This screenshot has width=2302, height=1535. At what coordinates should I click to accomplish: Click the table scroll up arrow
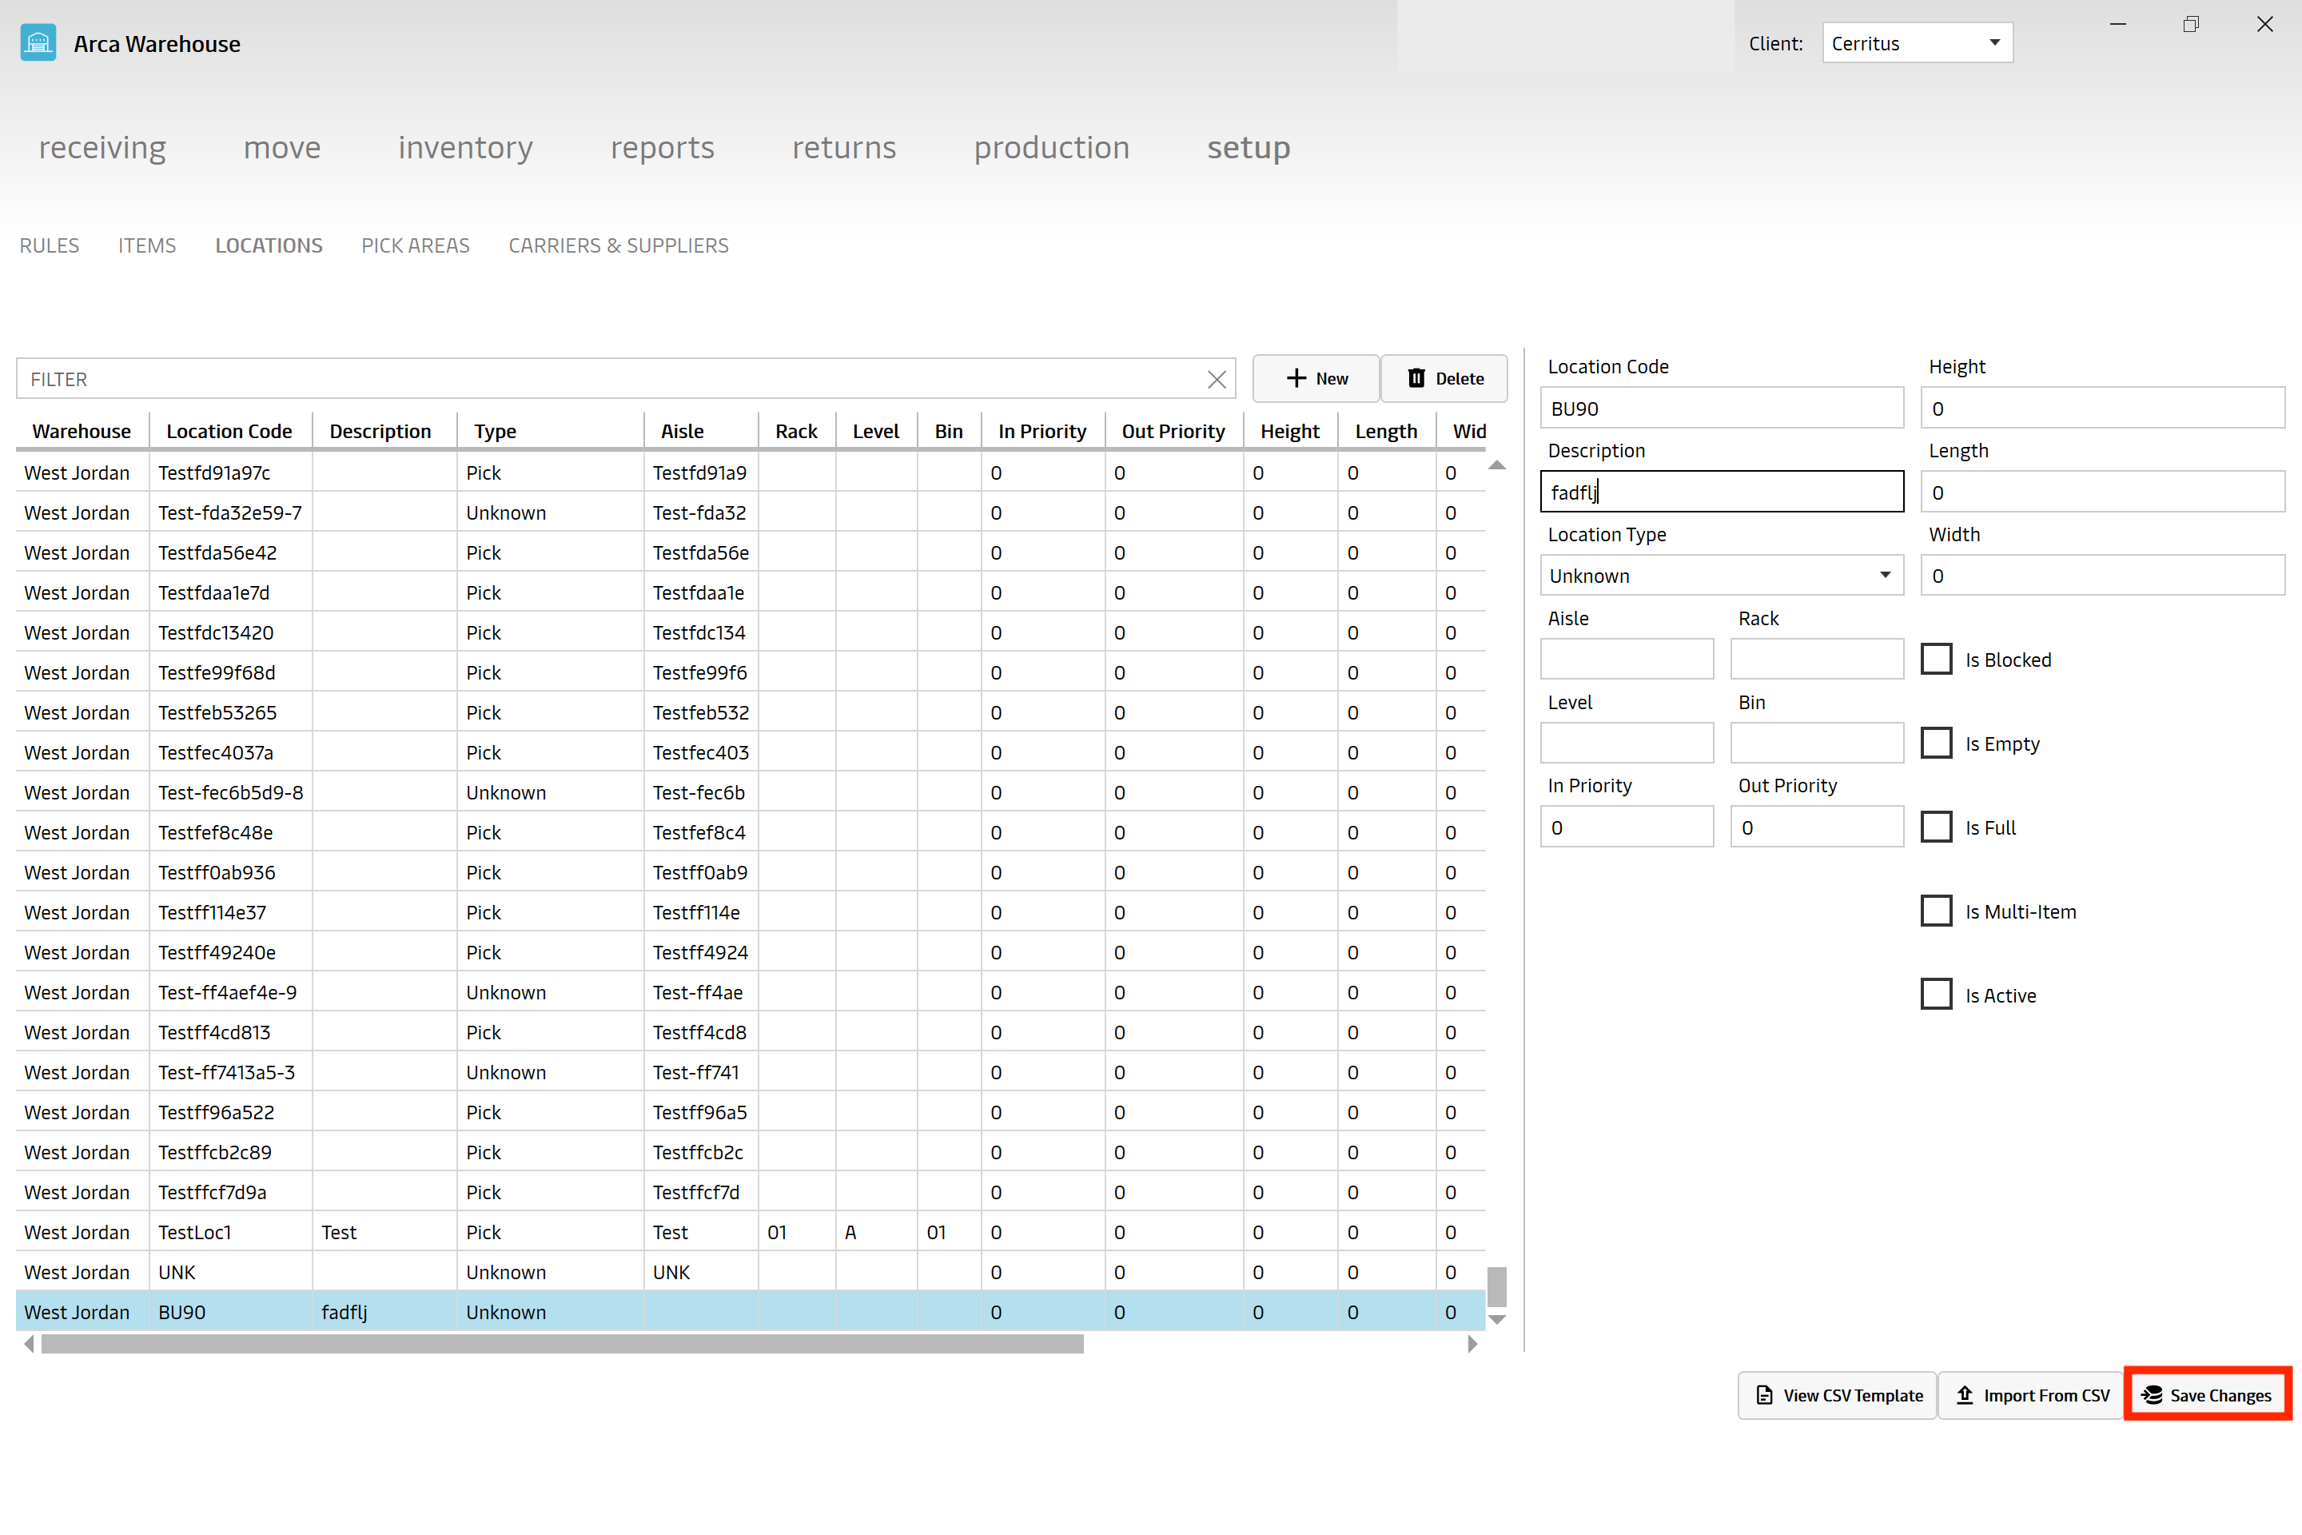point(1496,466)
